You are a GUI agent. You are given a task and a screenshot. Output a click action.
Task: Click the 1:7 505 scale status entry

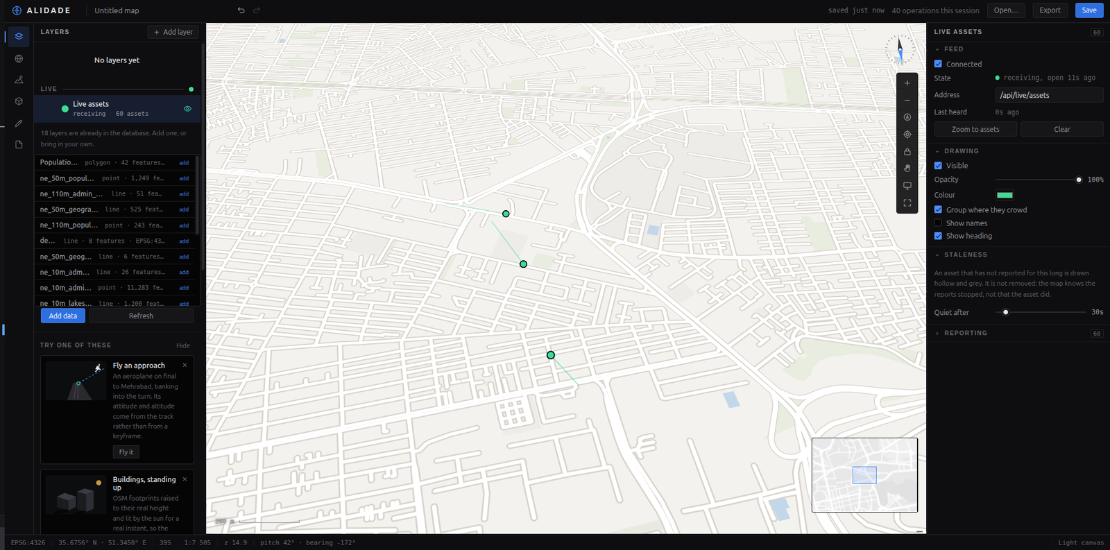198,543
